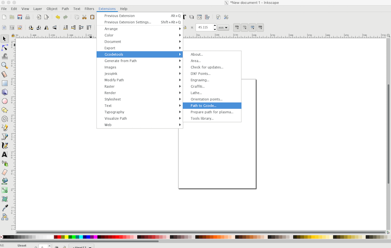This screenshot has width=391, height=248.
Task: Select the Paint Bucket fill tool
Action: 5,181
